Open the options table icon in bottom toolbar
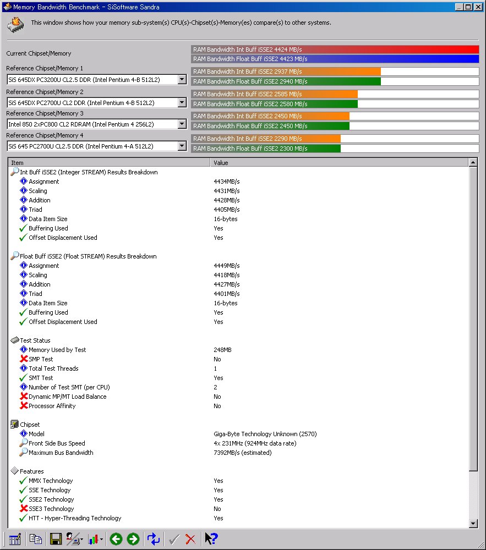Screen dimensions: 486x550 click(x=15, y=539)
